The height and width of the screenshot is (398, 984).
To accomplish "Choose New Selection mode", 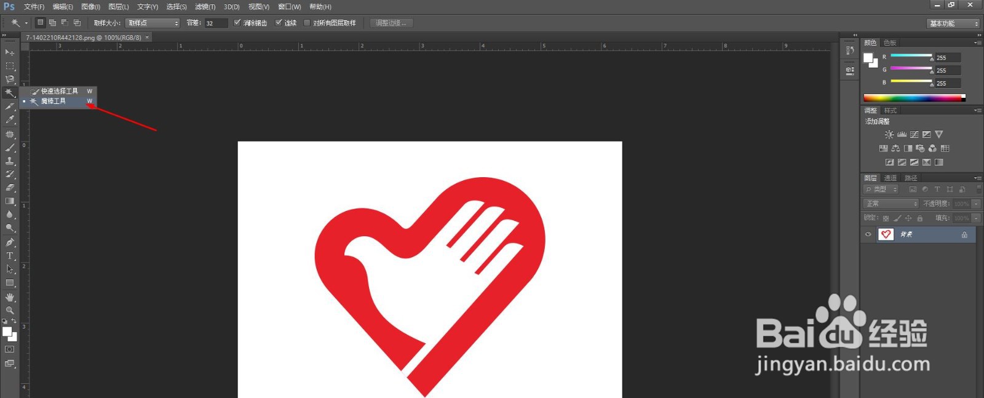I will click(x=40, y=23).
